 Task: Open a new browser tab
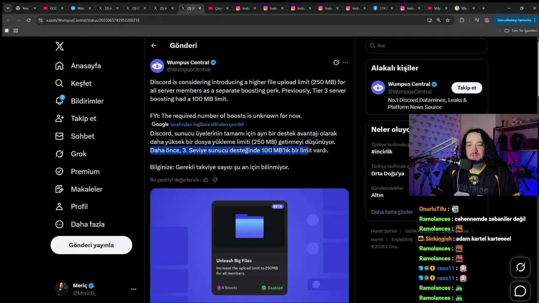coord(483,8)
